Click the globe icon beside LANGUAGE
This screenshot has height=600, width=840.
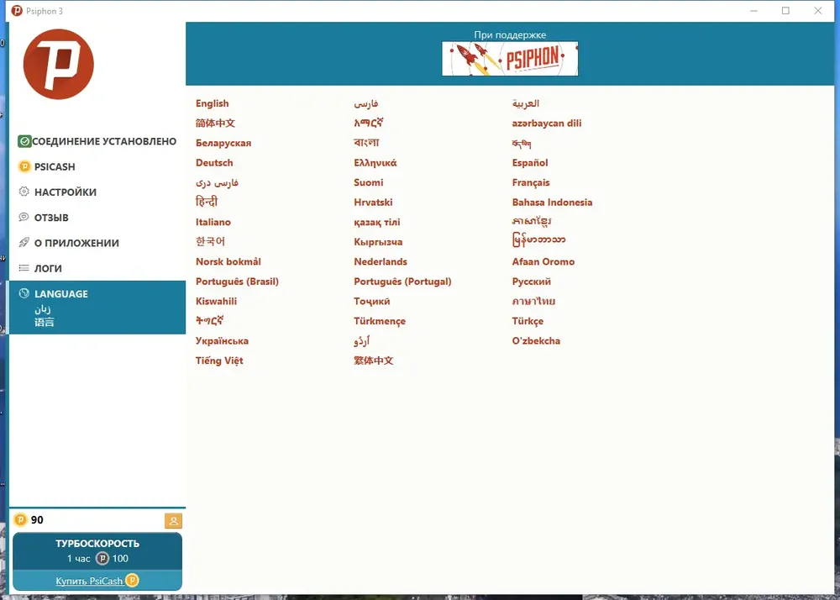pyautogui.click(x=24, y=293)
